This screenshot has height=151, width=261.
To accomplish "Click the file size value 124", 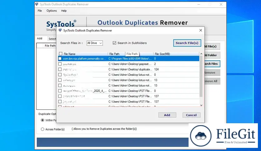I will pos(156,69).
